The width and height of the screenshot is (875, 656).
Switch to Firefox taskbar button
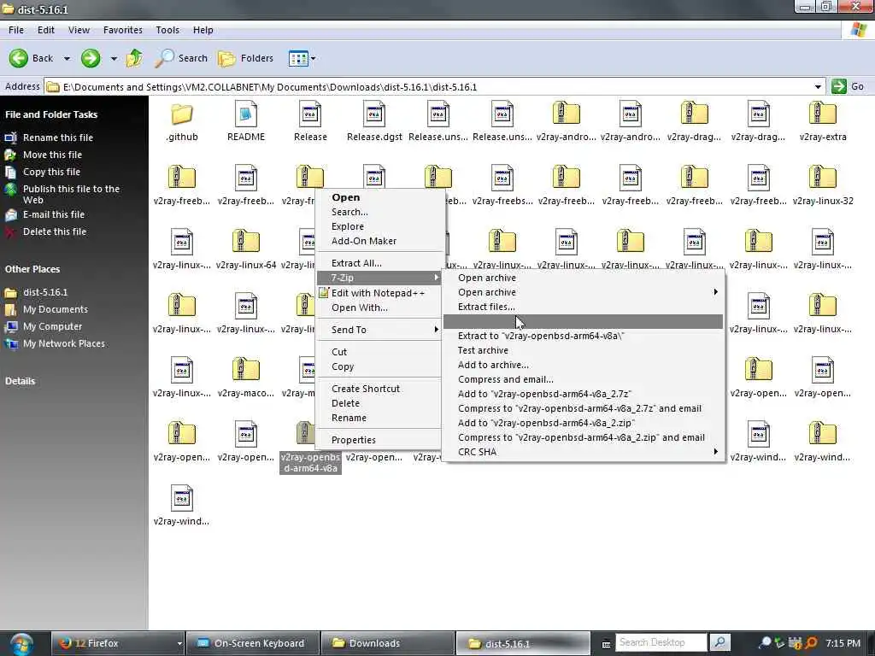(x=119, y=643)
